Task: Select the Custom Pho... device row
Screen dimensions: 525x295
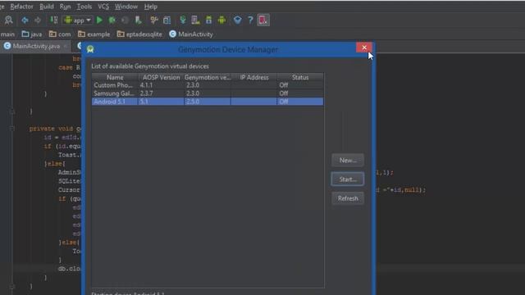Action: point(208,85)
